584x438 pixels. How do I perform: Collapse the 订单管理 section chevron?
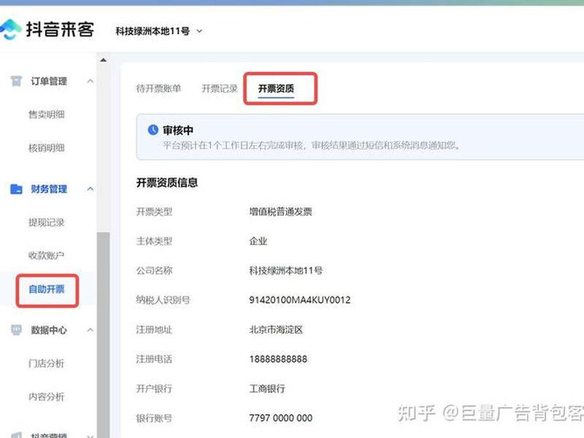[x=90, y=81]
